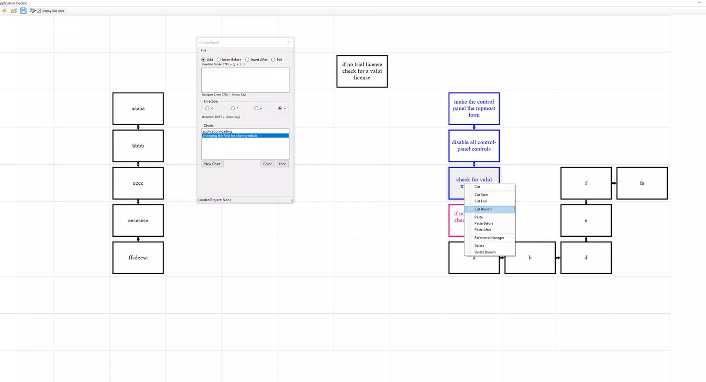
Task: Open a project with the folder icon
Action: (14, 11)
